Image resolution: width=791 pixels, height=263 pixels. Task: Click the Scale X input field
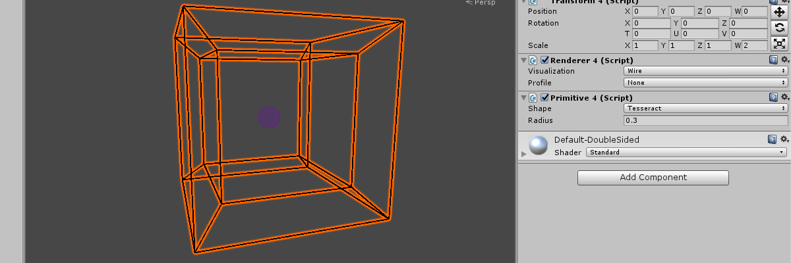pyautogui.click(x=645, y=46)
